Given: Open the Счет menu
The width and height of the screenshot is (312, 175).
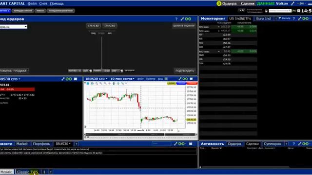Looking at the screenshot, I should pos(43,3).
